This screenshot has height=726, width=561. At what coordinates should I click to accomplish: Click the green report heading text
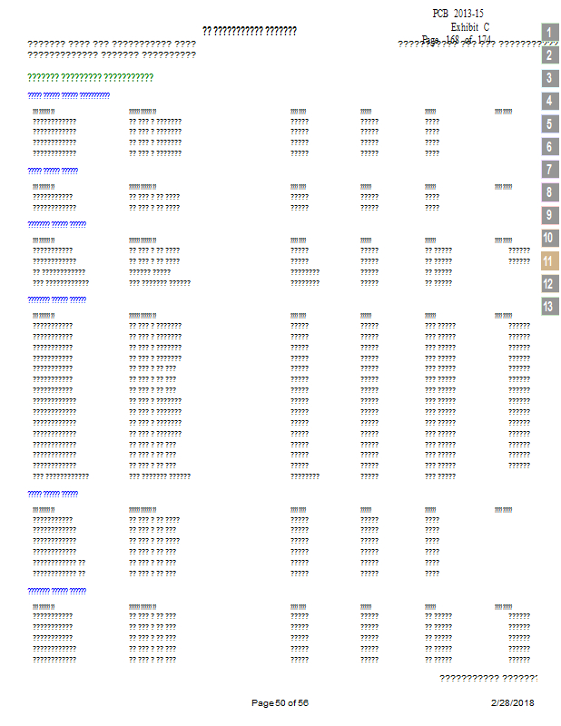(90, 78)
